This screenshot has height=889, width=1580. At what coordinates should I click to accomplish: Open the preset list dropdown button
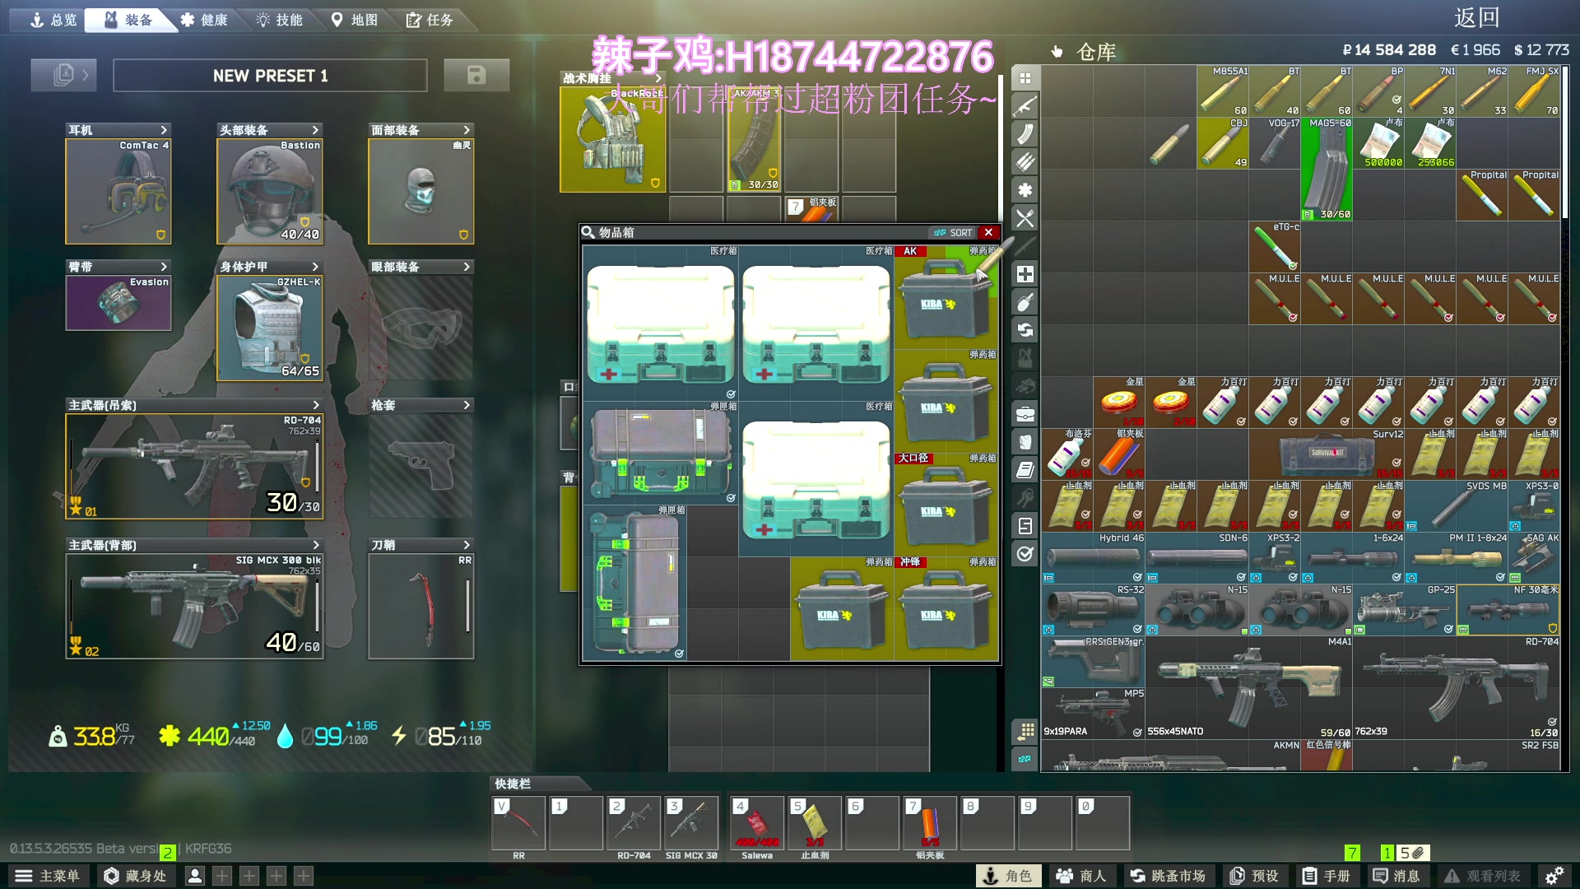[x=63, y=75]
